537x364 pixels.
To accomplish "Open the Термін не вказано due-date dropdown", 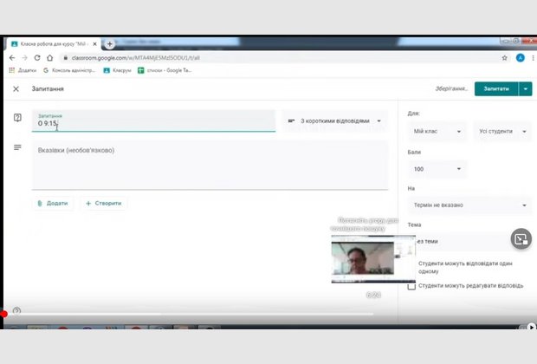I will 469,205.
